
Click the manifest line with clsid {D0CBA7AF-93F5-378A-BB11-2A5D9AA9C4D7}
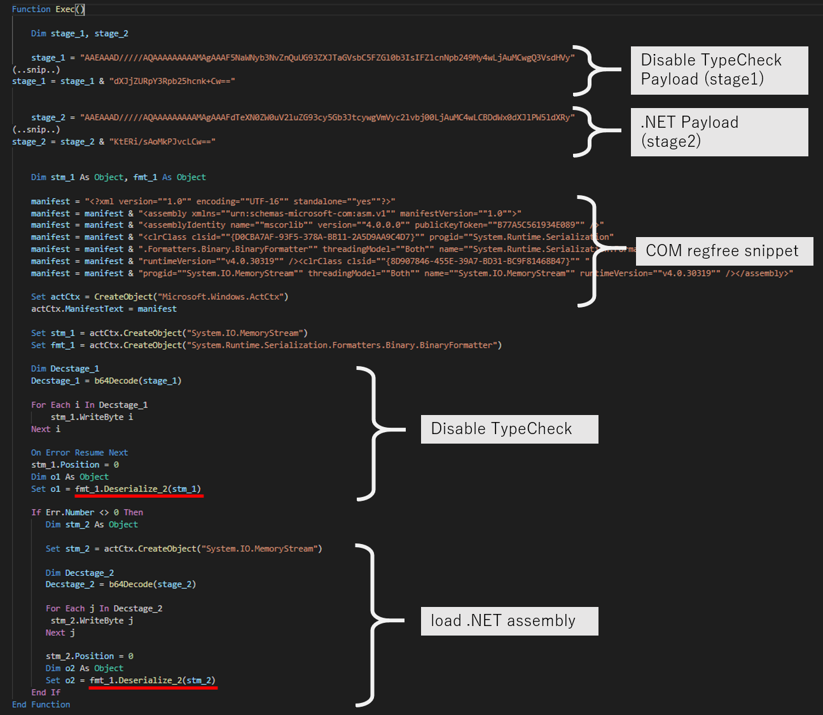[322, 237]
